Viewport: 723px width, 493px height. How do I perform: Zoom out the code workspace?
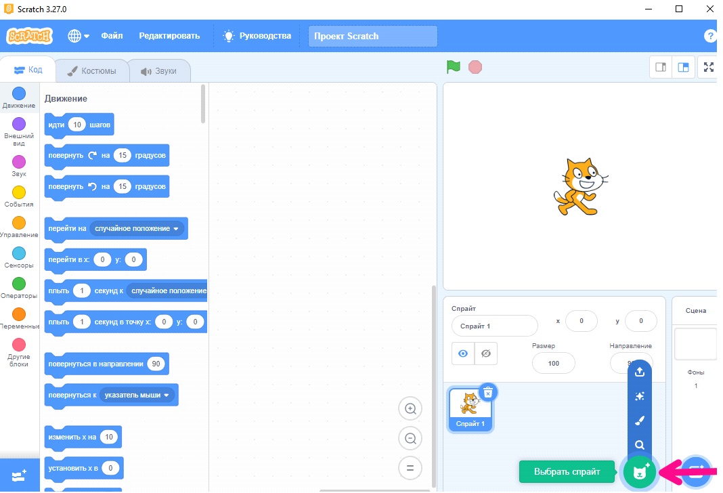coord(410,438)
